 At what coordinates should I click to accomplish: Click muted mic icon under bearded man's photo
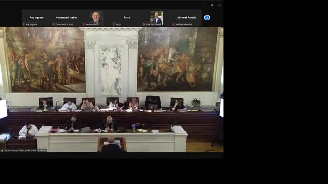tap(84, 24)
